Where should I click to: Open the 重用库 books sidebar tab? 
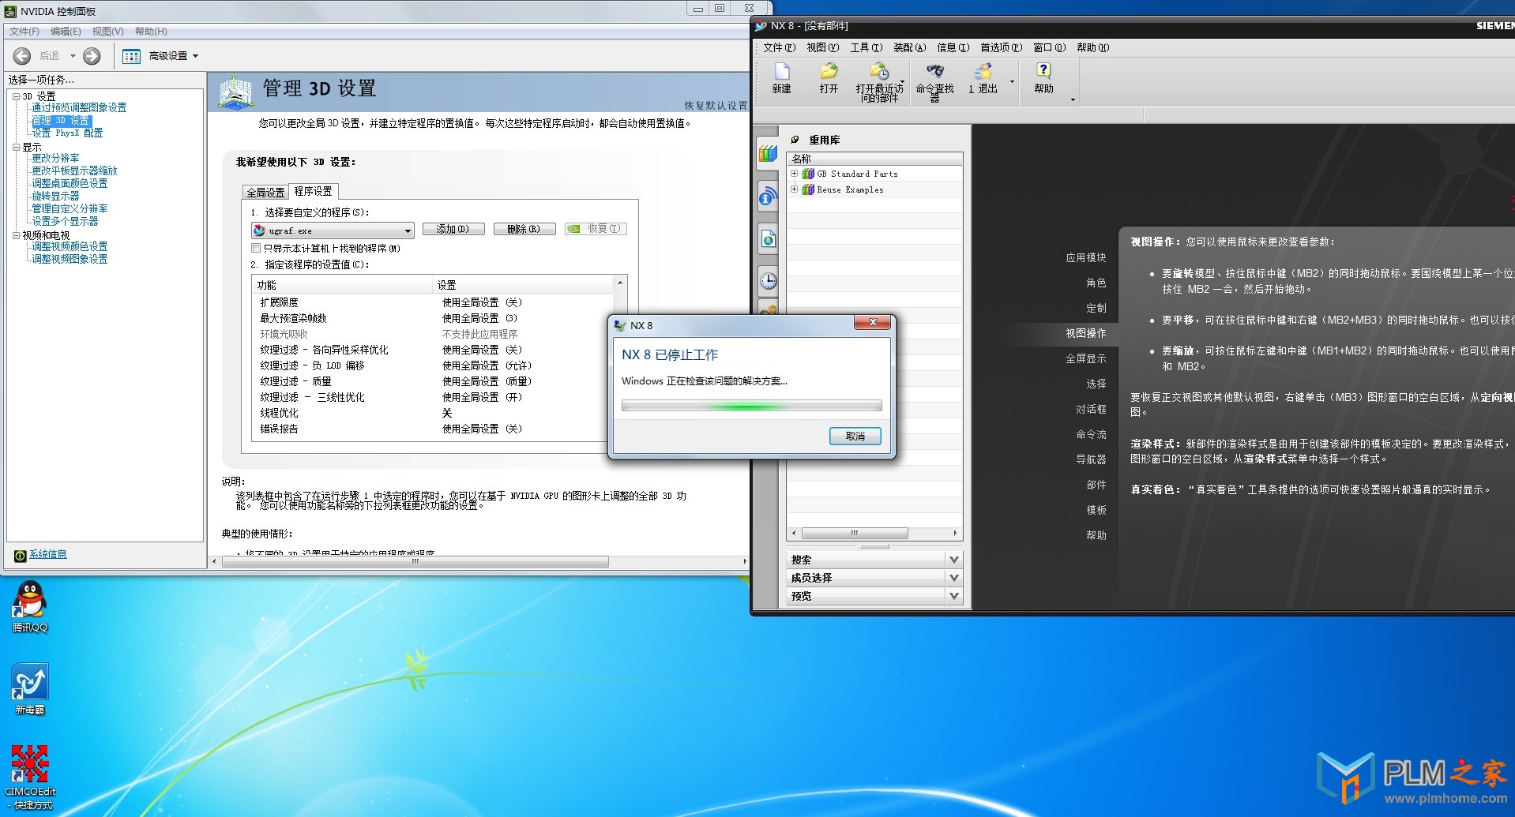[768, 154]
